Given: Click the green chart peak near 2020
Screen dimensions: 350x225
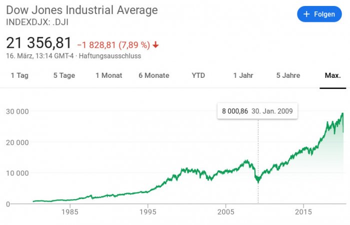Looking at the screenshot, I should pyautogui.click(x=342, y=114).
